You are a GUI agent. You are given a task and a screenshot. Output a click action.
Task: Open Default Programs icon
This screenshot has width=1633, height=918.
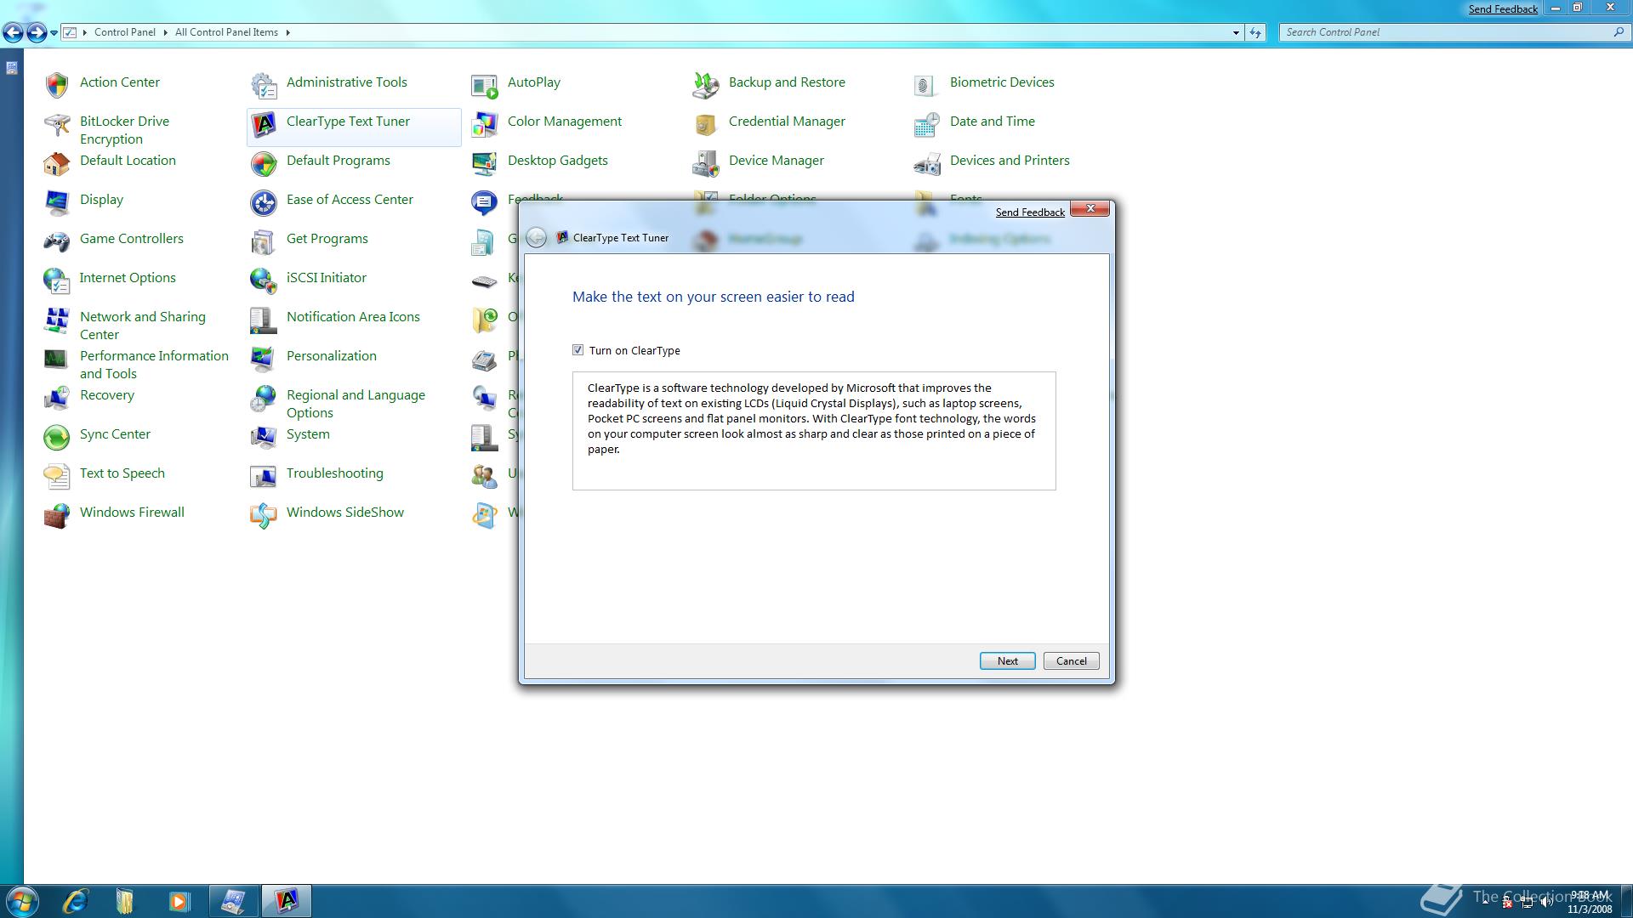tap(263, 162)
